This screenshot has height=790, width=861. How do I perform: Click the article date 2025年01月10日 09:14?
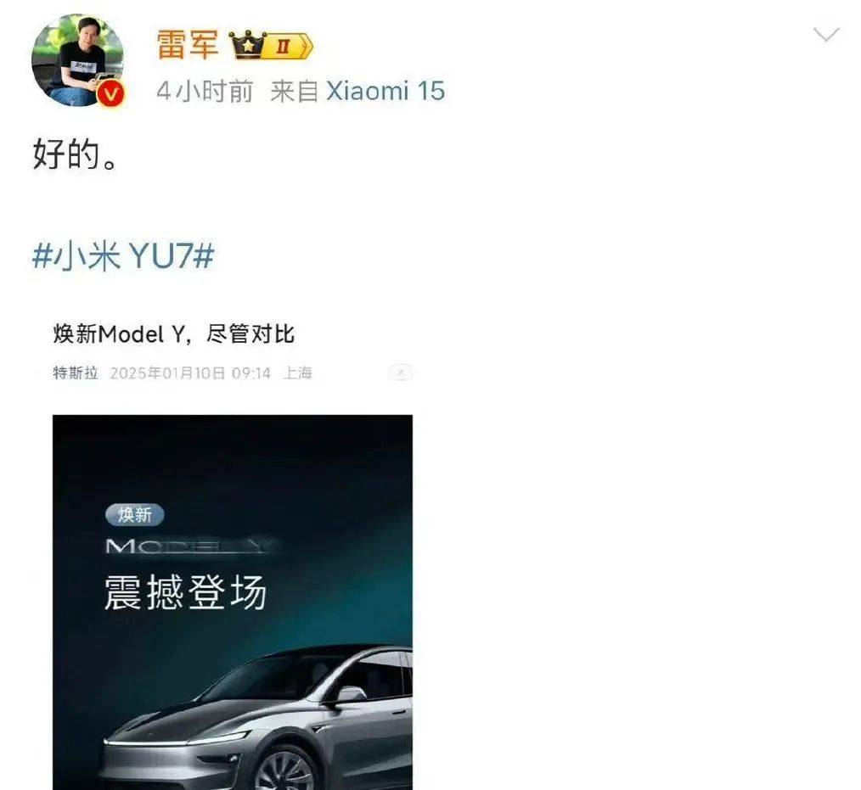(190, 373)
